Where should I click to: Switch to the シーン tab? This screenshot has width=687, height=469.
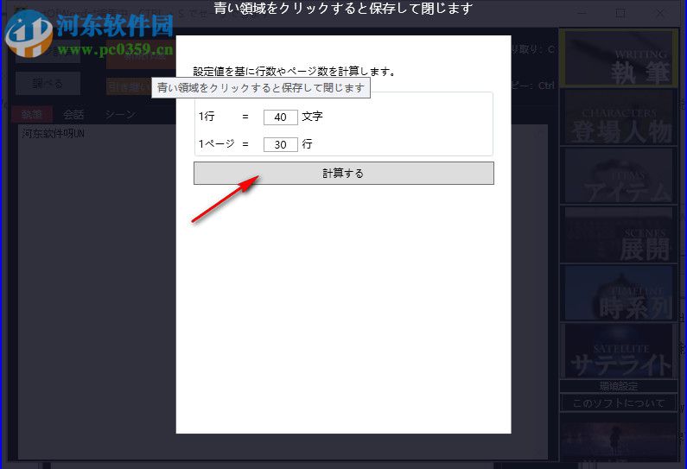120,115
